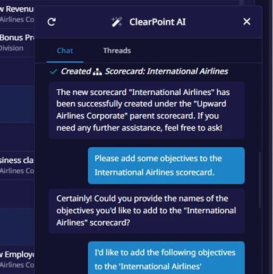
Task: Select the 'siness cla' row in background list
Action: point(17,165)
